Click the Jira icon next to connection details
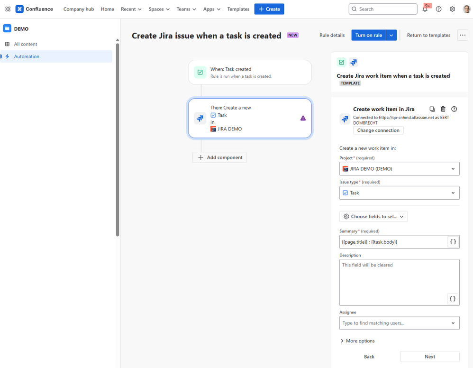This screenshot has height=368, width=473. (x=345, y=119)
